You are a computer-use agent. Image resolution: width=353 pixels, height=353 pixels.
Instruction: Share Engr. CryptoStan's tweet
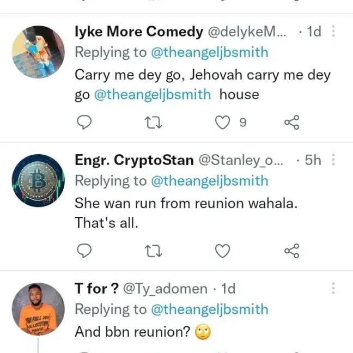tap(292, 251)
